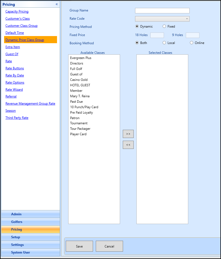Open the Rate link
Viewport: 221px width, 259px height.
[9, 61]
